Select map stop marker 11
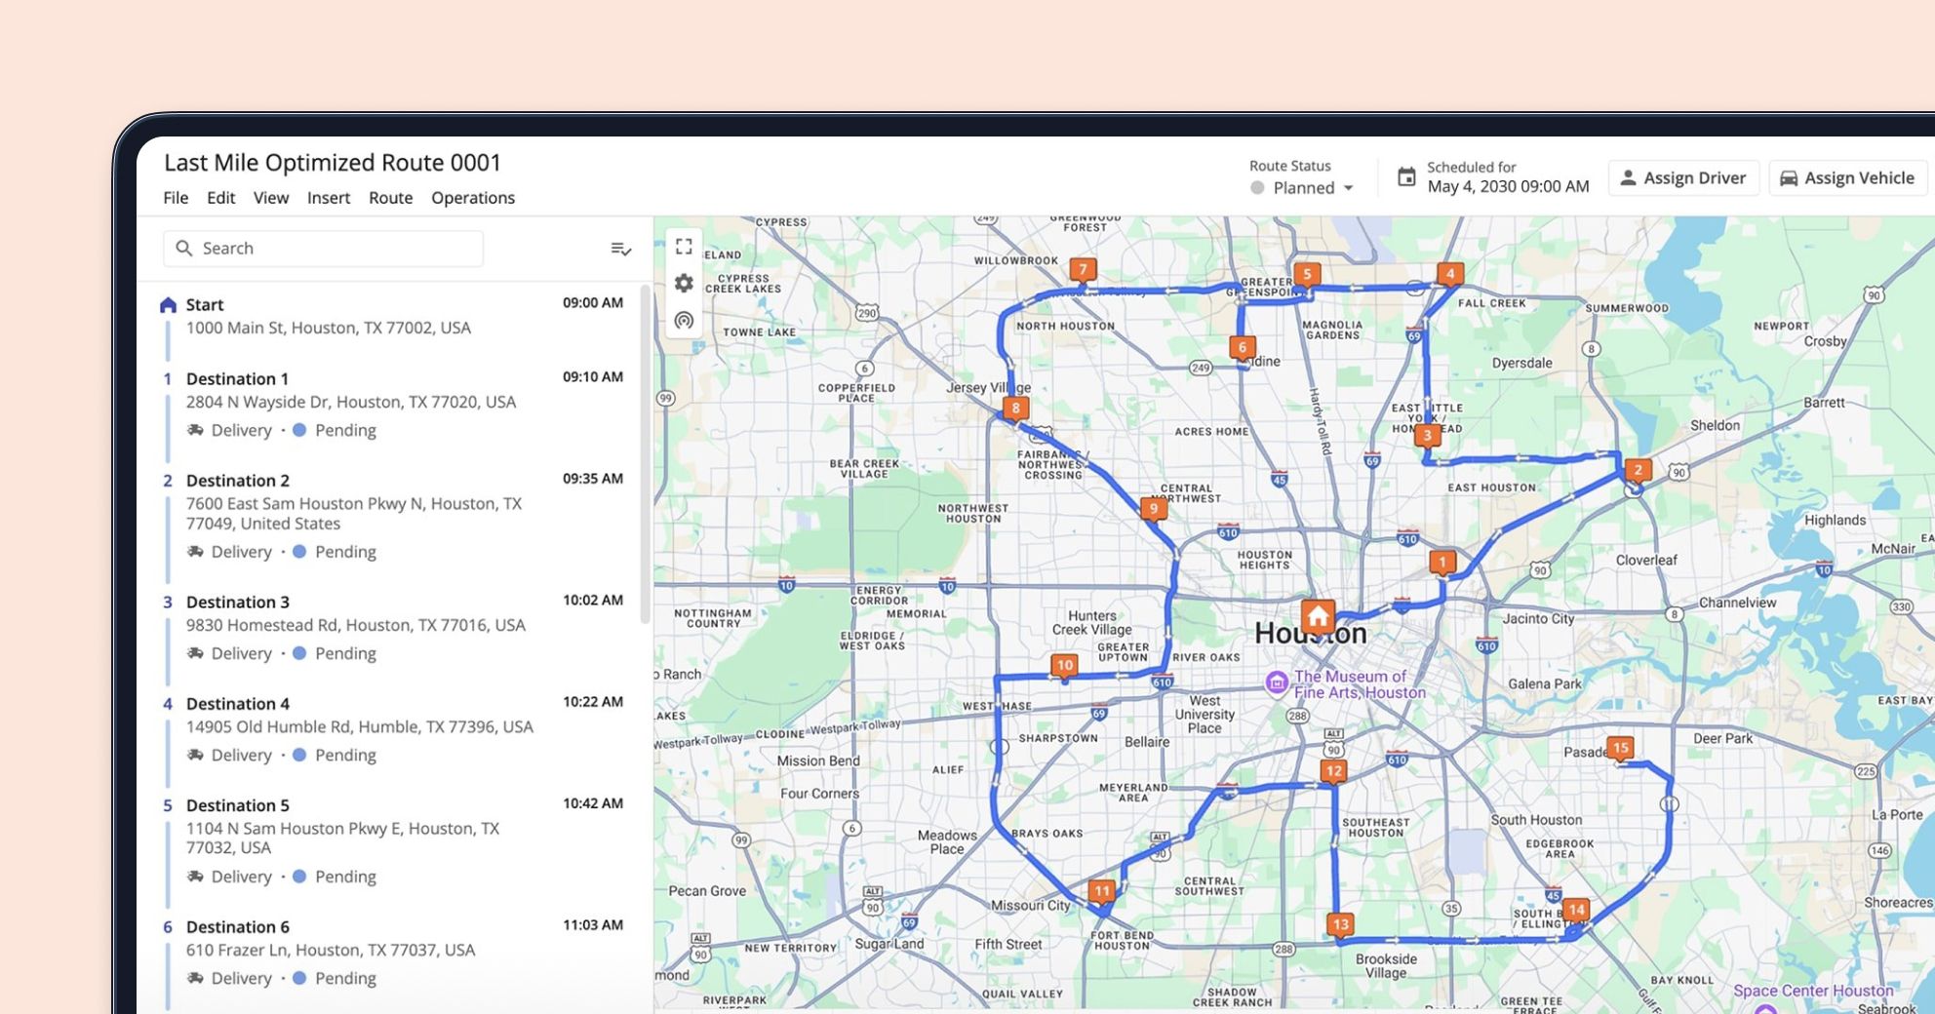Screen dimensions: 1935x1014 [x=1101, y=892]
